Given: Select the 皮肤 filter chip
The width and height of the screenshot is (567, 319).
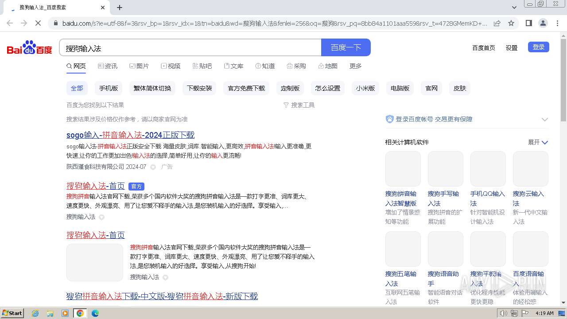Looking at the screenshot, I should point(460,88).
